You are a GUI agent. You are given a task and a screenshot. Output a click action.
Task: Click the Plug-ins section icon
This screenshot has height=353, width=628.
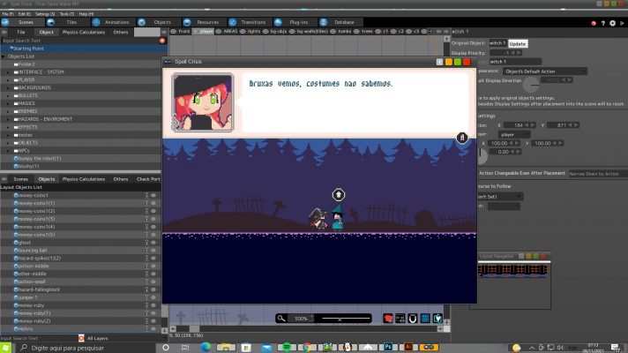278,22
